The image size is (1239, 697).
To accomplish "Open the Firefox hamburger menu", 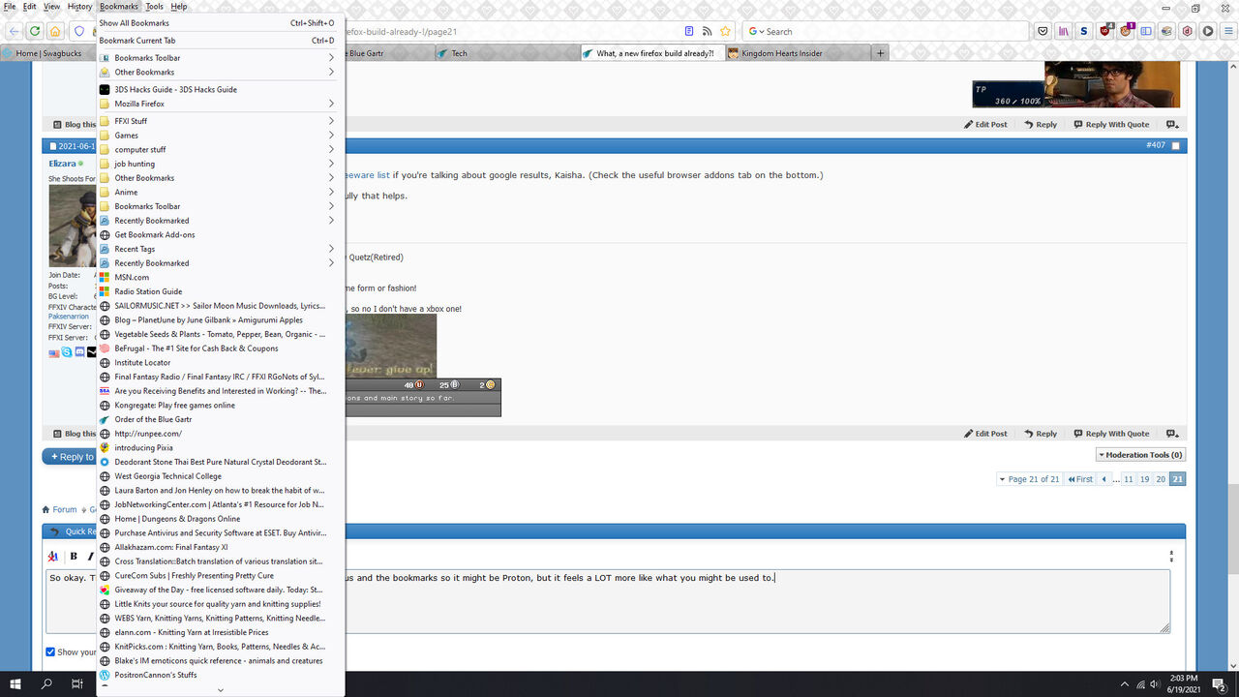I will click(x=1227, y=31).
